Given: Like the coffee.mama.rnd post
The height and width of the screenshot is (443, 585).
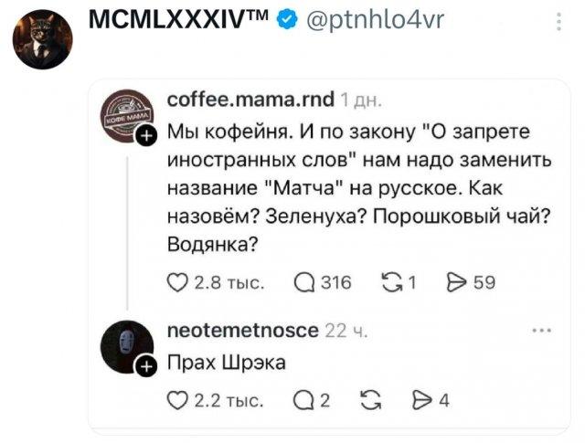Looking at the screenshot, I should coord(178,282).
